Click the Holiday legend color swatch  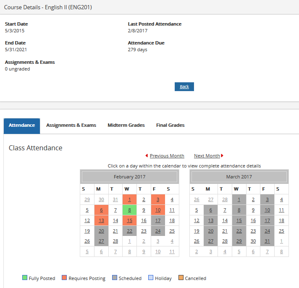(x=150, y=278)
